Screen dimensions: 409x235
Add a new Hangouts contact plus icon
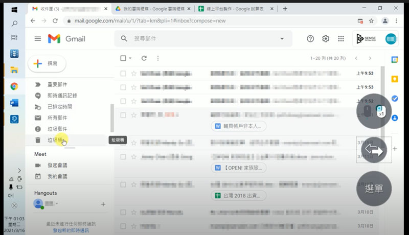click(103, 204)
